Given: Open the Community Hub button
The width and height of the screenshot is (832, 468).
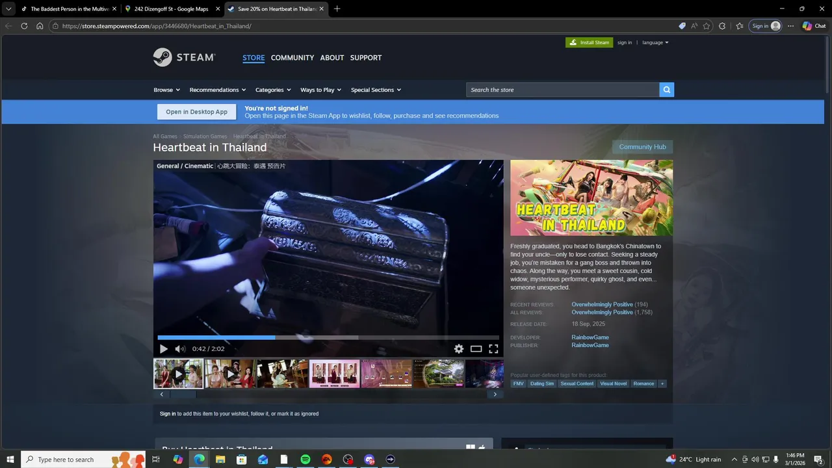Looking at the screenshot, I should coord(642,147).
